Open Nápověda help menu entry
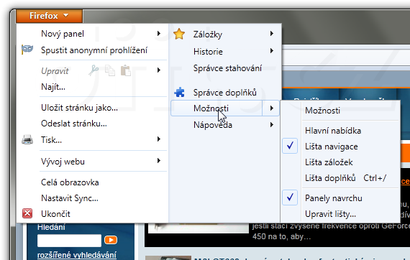The width and height of the screenshot is (410, 260). point(213,125)
